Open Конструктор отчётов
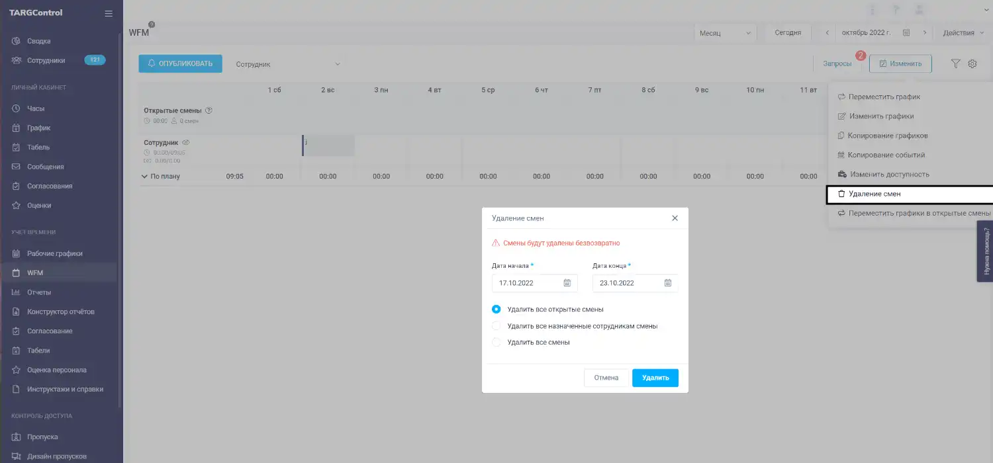Screen dimensions: 993x463 [60, 312]
